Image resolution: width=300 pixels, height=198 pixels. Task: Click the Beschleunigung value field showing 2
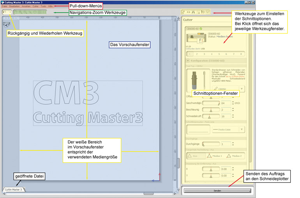pos(226,110)
